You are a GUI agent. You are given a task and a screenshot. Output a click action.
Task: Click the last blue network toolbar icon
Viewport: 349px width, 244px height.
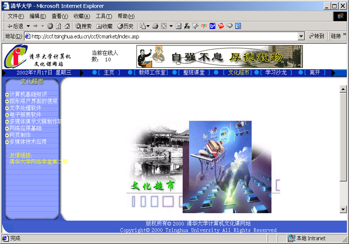pos(238,26)
